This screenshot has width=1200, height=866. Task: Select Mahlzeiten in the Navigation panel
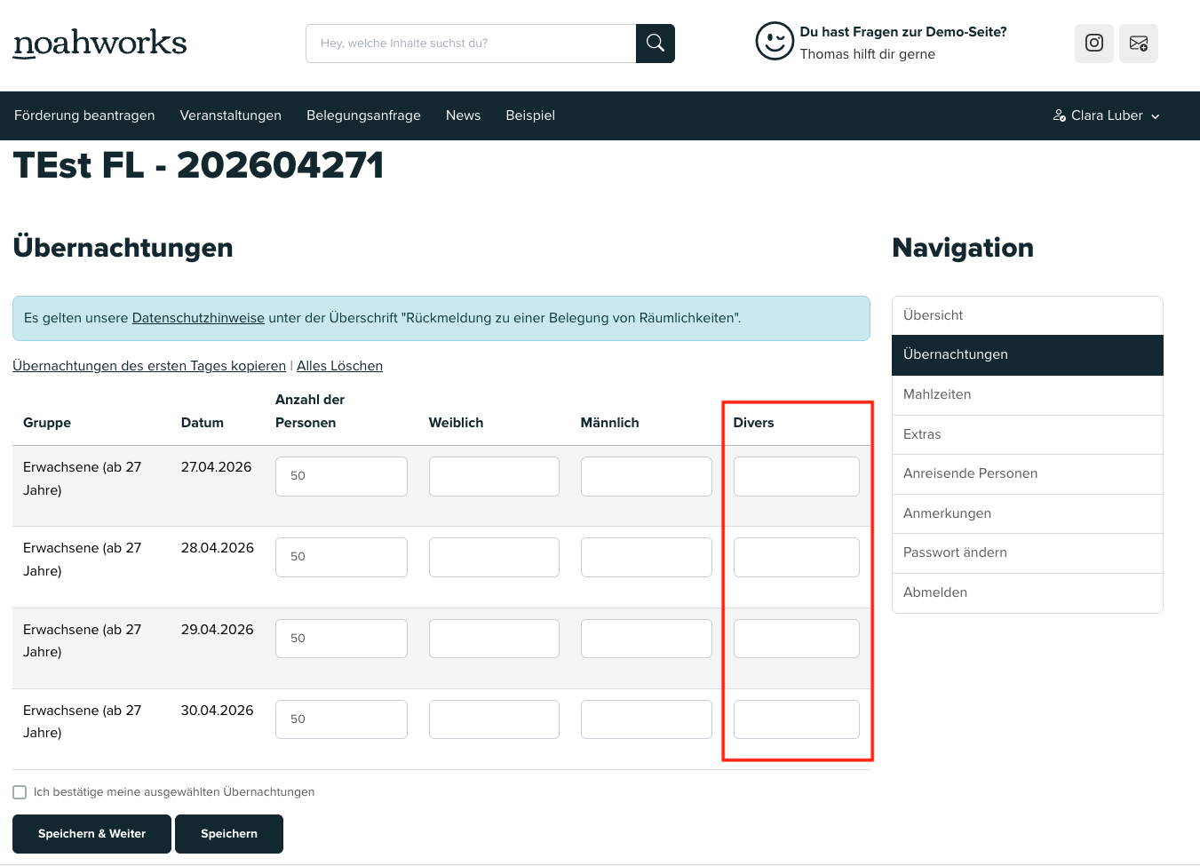click(938, 394)
